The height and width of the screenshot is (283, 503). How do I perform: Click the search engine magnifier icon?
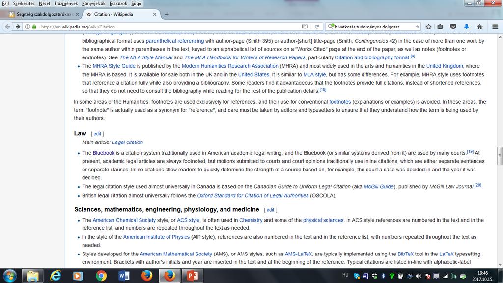pos(331,27)
